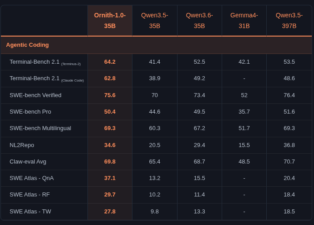This screenshot has height=225, width=314.
Task: Click the SWE-bench Pro row label
Action: (x=30, y=111)
